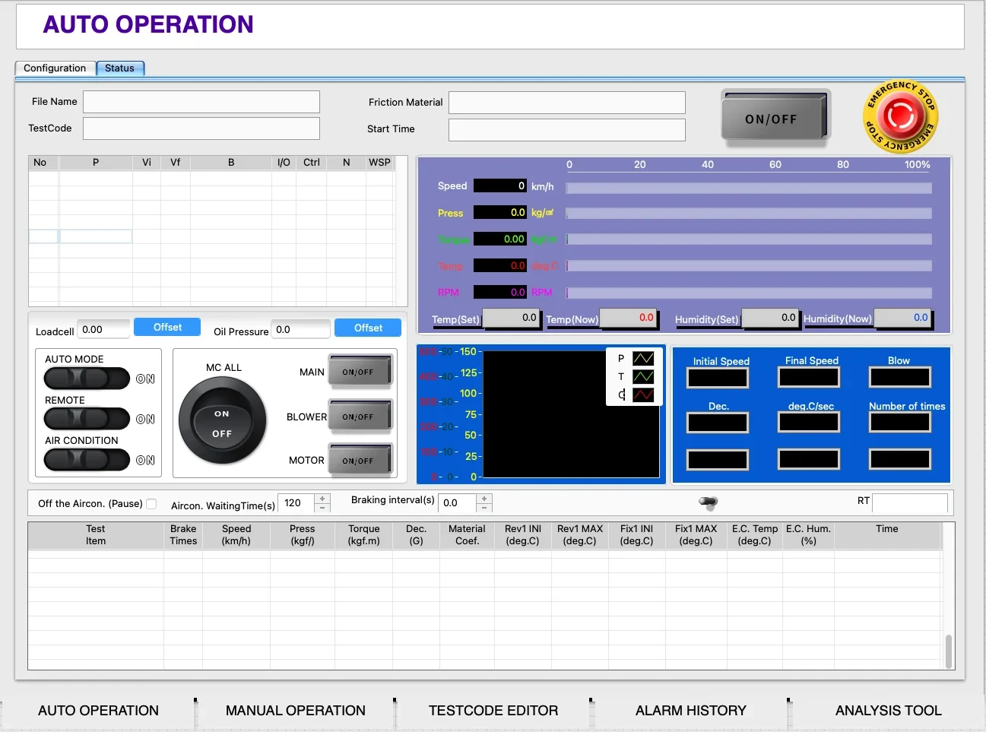The width and height of the screenshot is (986, 732).
Task: Click the red C trace legend icon
Action: click(x=643, y=395)
